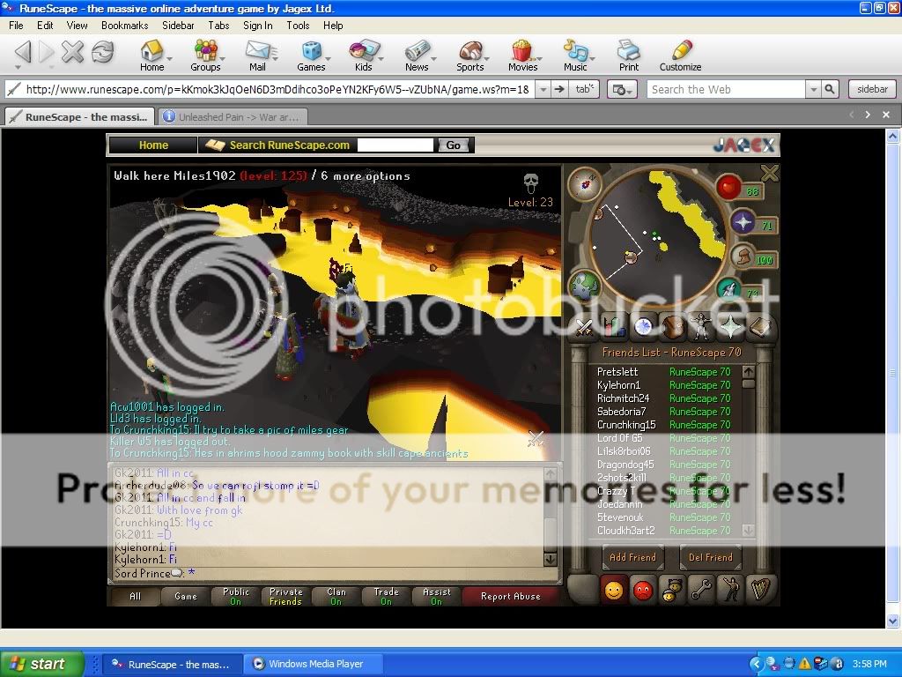Open the web search engine dropdown
Viewport: 902px width, 677px height.
point(815,88)
